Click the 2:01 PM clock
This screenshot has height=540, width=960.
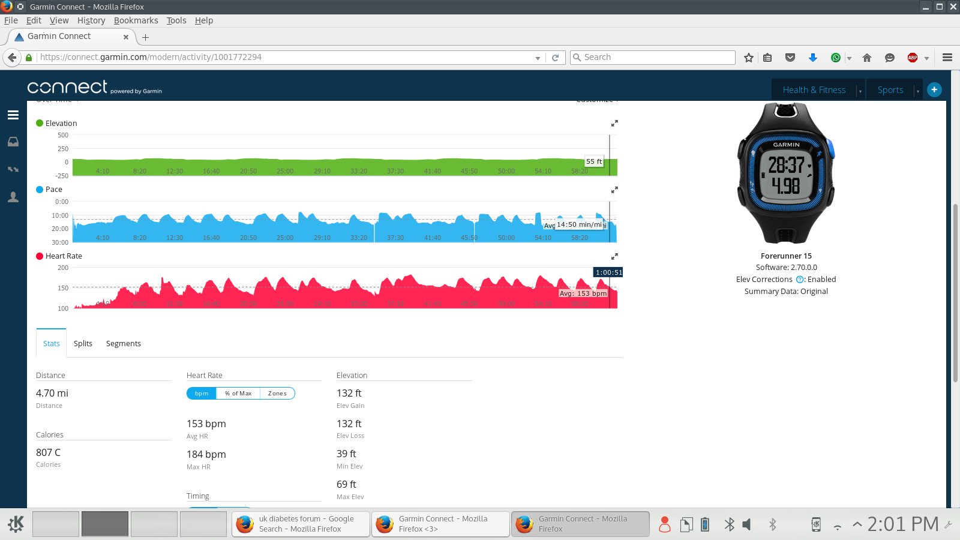click(903, 524)
